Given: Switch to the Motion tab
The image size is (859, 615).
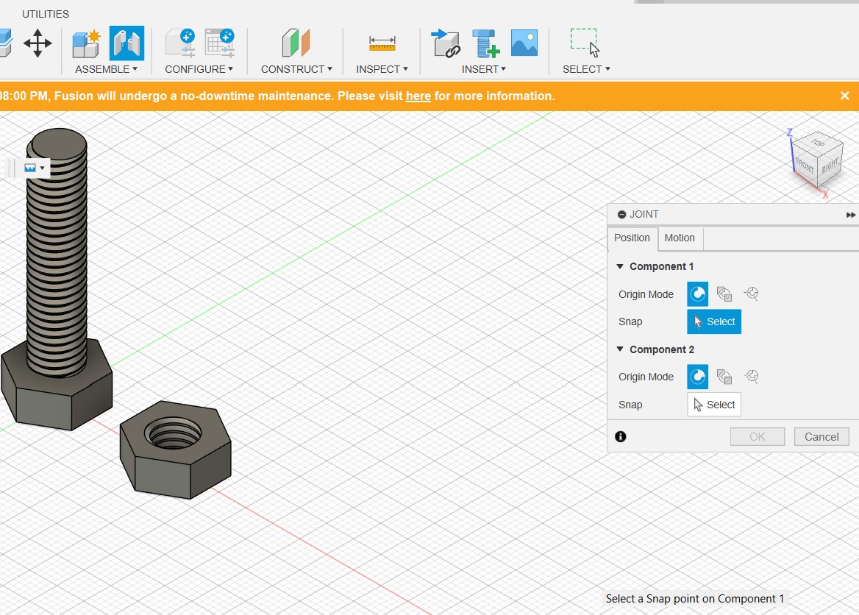Looking at the screenshot, I should pyautogui.click(x=680, y=238).
